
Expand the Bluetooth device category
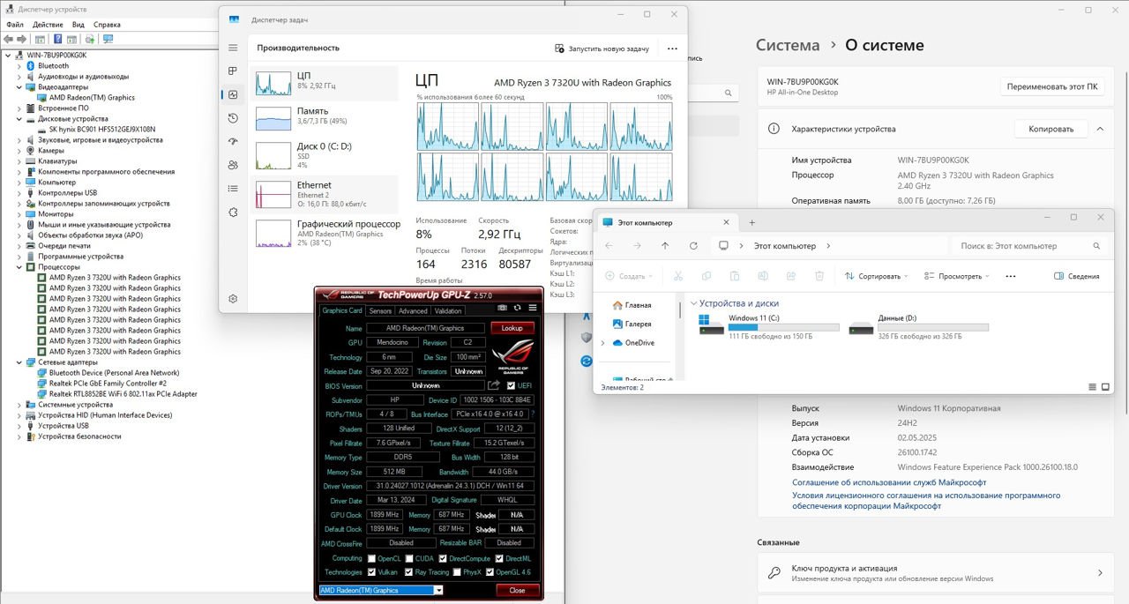click(20, 66)
